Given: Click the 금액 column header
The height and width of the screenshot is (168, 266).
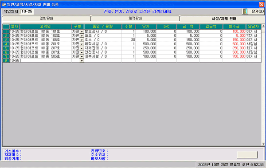Looking at the screenshot, I should tap(188, 27).
